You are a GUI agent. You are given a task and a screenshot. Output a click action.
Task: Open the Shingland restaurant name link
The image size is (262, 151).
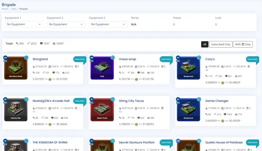(40, 59)
